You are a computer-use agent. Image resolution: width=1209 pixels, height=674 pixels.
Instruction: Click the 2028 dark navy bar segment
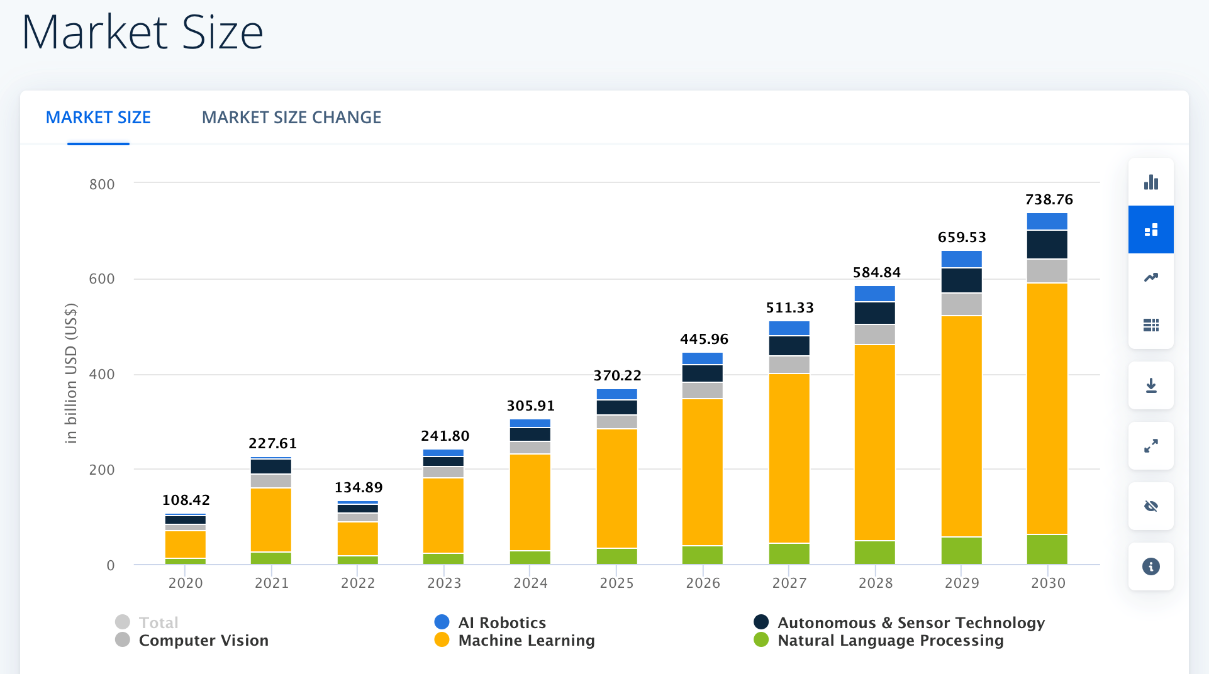coord(874,313)
